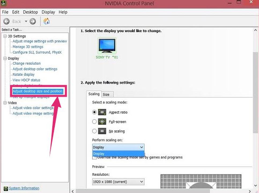259x193 pixels.
Task: Click the Aspect ratio scaling mode icon
Action: point(102,112)
